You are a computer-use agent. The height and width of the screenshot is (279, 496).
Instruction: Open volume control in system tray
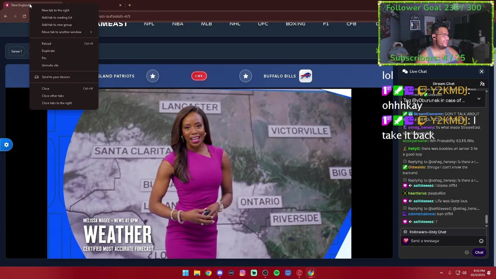pyautogui.click(x=464, y=273)
